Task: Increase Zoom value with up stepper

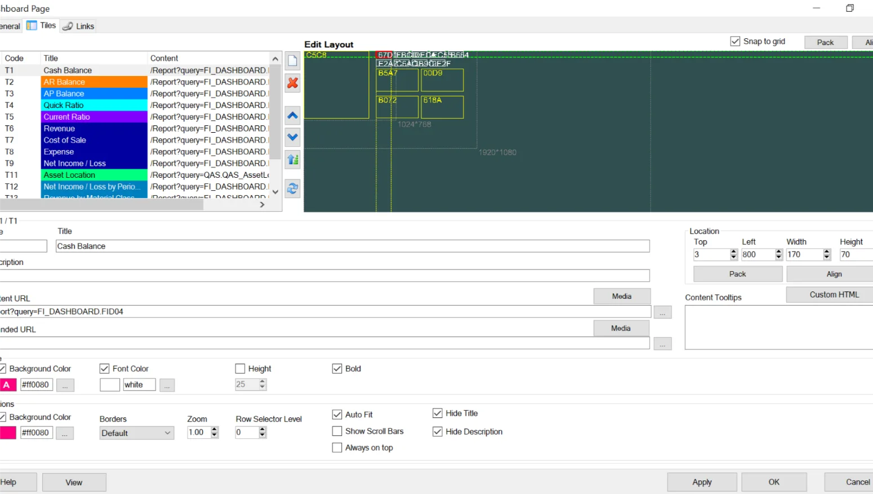Action: (214, 429)
